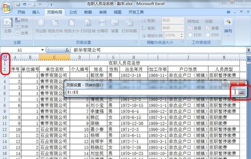Open the Arrange (排列) menu
The width and height of the screenshot is (251, 159).
coord(228,27)
